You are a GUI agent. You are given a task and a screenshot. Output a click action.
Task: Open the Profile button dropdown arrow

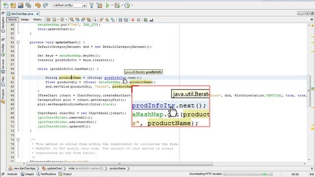(x=132, y=5)
